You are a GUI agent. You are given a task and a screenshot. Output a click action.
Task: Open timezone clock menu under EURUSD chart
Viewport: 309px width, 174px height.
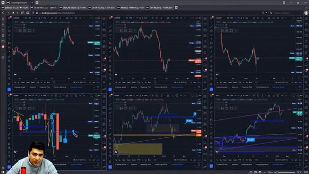point(79,82)
